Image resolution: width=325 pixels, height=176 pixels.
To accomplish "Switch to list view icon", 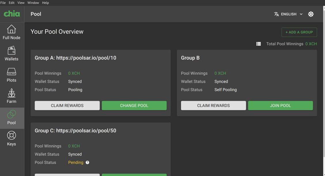I will click(258, 44).
